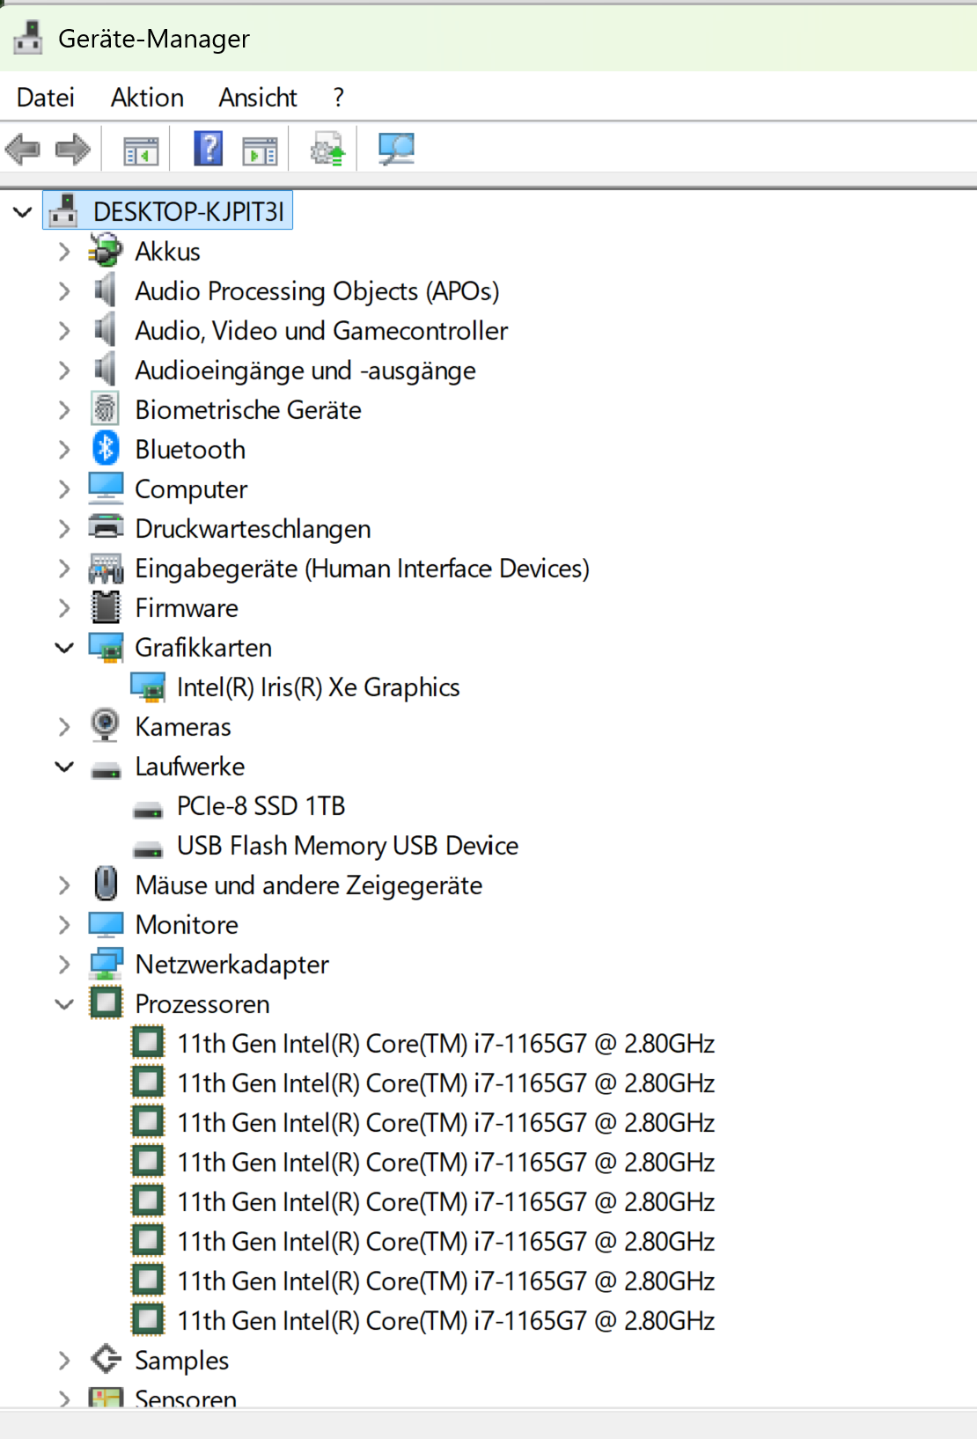The width and height of the screenshot is (977, 1439).
Task: Click the scan for hardware changes icon
Action: pyautogui.click(x=396, y=149)
